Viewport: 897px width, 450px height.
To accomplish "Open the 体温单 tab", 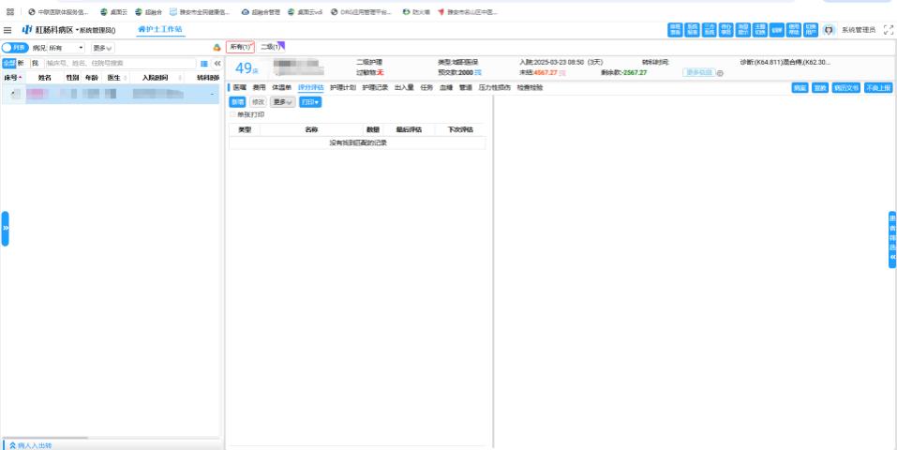I will click(x=281, y=87).
